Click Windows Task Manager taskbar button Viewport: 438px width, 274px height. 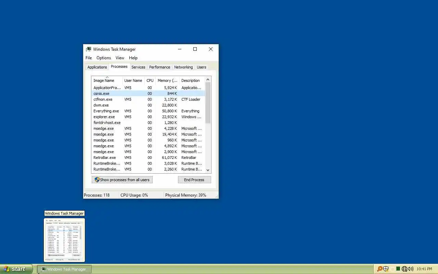(64, 269)
